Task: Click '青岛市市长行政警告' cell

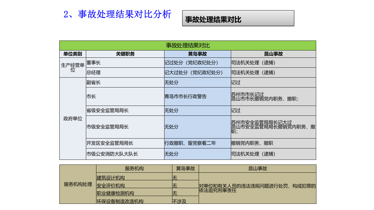Action: [x=198, y=97]
